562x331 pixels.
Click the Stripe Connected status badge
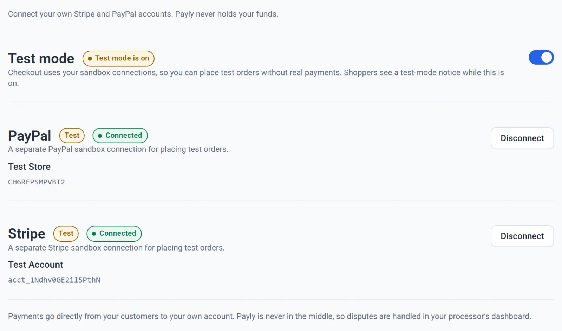[x=114, y=233]
